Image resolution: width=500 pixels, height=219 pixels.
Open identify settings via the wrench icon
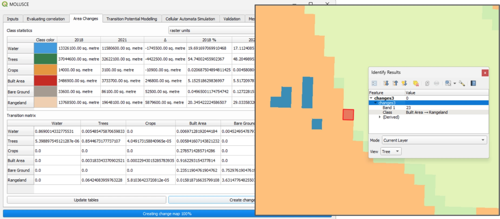click(462, 83)
